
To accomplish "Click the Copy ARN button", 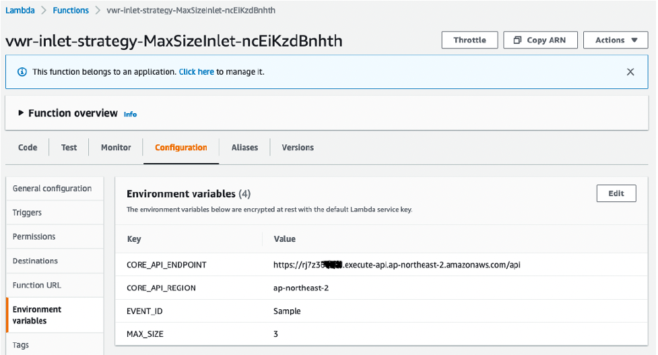I will tap(541, 40).
